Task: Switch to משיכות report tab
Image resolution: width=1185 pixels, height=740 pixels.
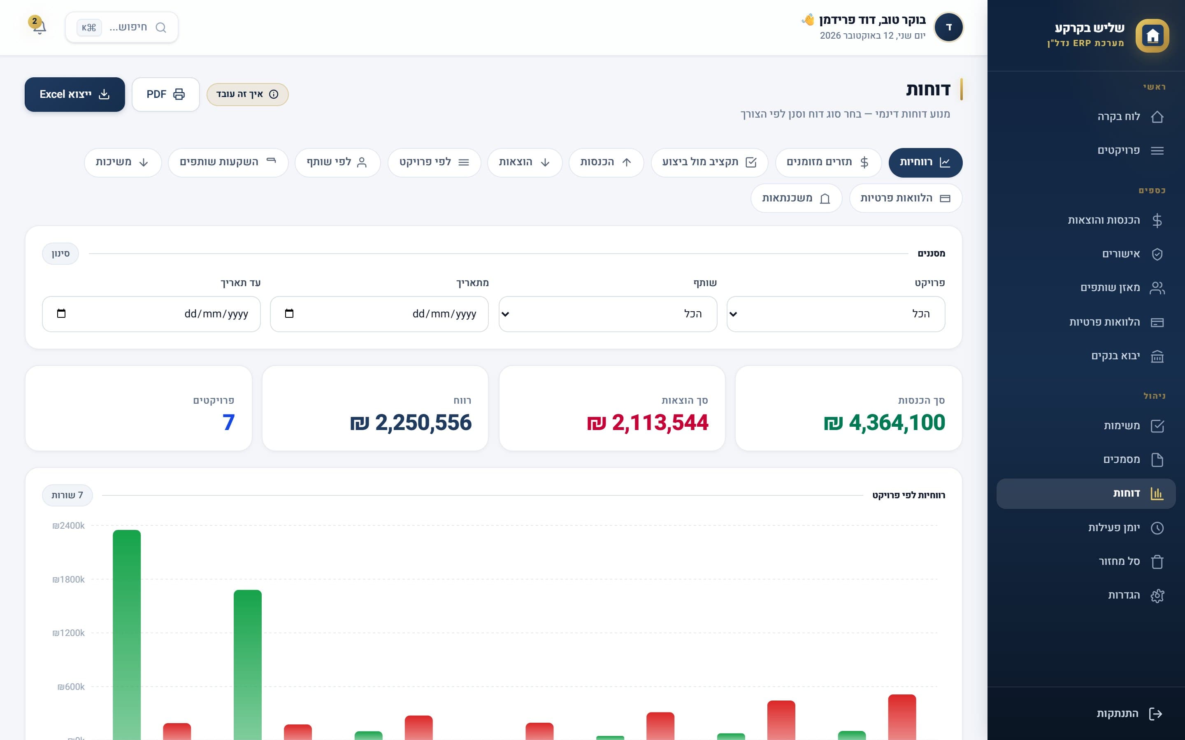Action: point(123,162)
